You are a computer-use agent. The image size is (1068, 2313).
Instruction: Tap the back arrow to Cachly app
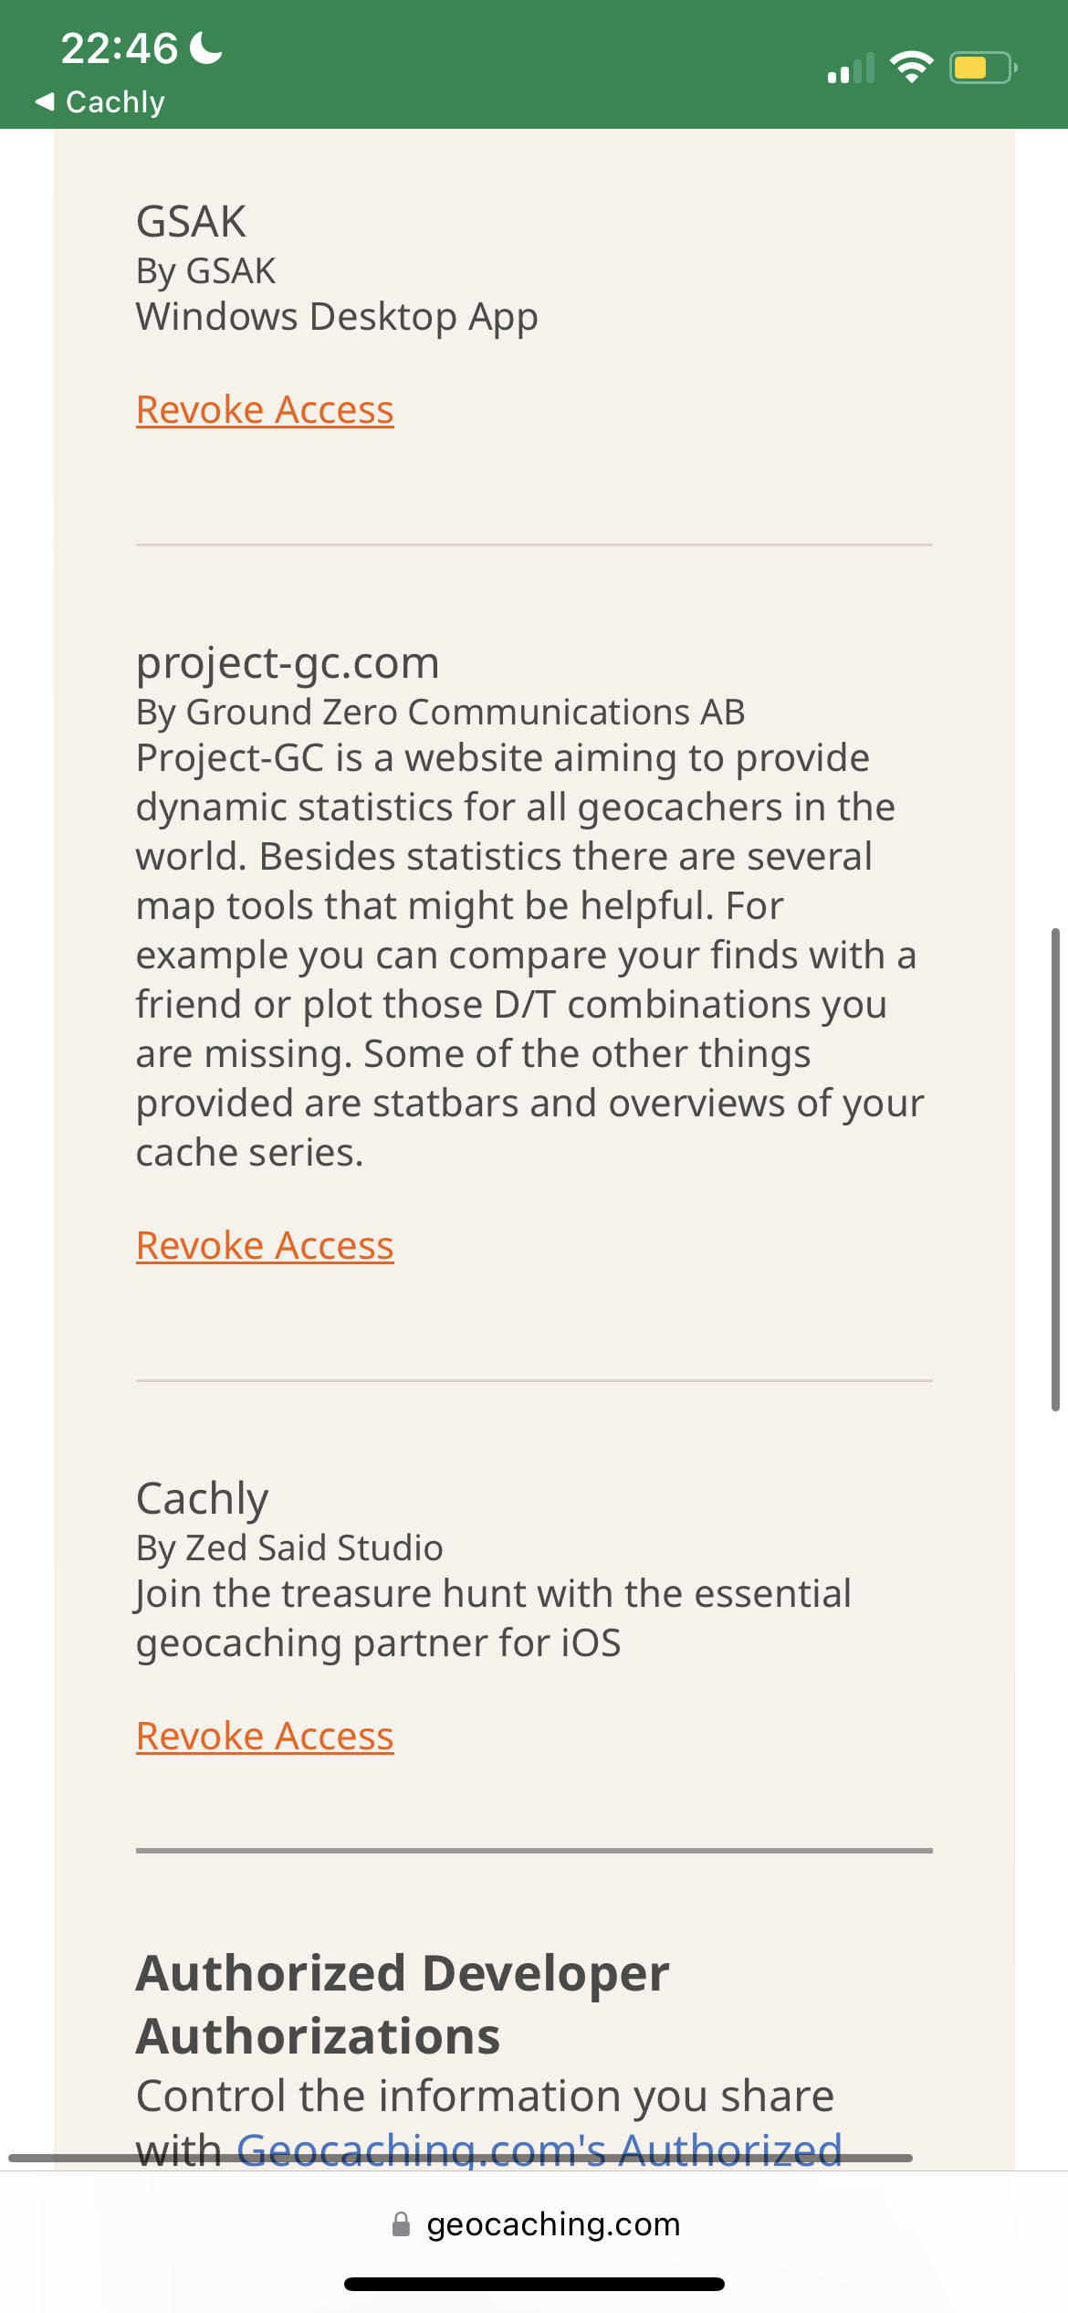pos(44,101)
